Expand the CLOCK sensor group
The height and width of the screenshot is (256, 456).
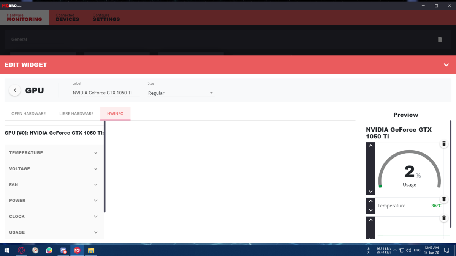click(x=54, y=217)
